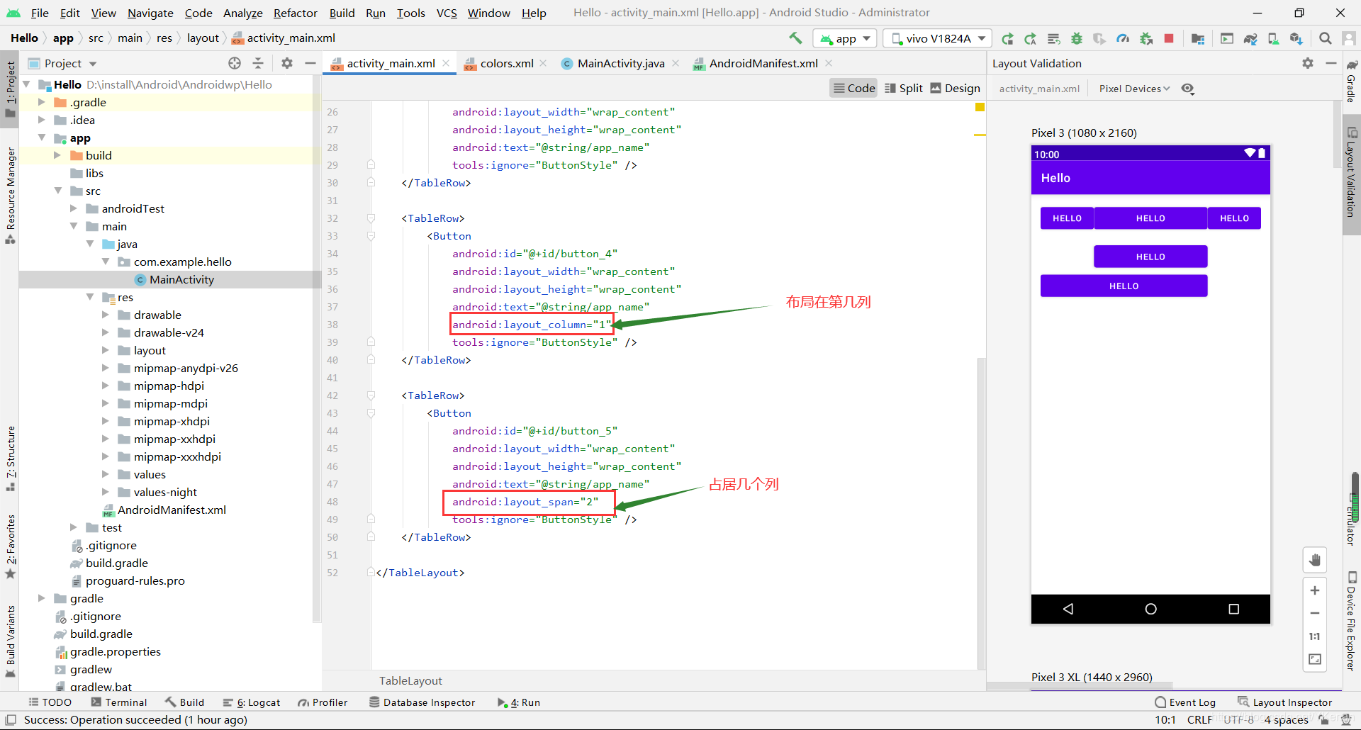Open the TODO tool window
The image size is (1361, 730).
(x=50, y=702)
